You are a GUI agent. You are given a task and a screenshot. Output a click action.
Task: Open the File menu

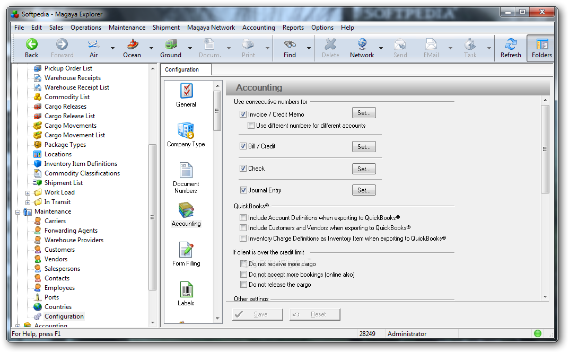click(x=19, y=28)
